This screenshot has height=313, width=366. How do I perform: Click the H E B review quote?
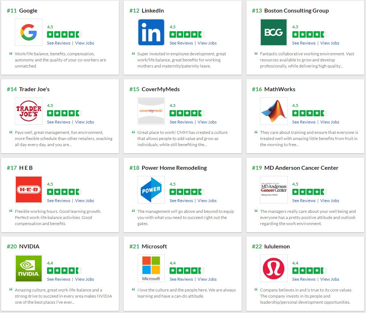(x=58, y=218)
